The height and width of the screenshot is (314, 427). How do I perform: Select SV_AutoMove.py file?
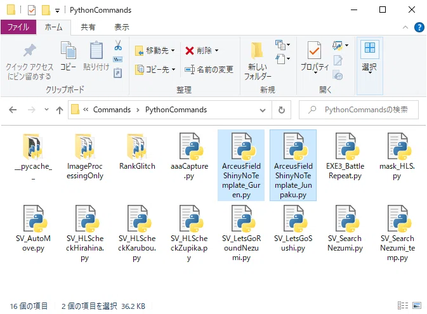tap(33, 229)
